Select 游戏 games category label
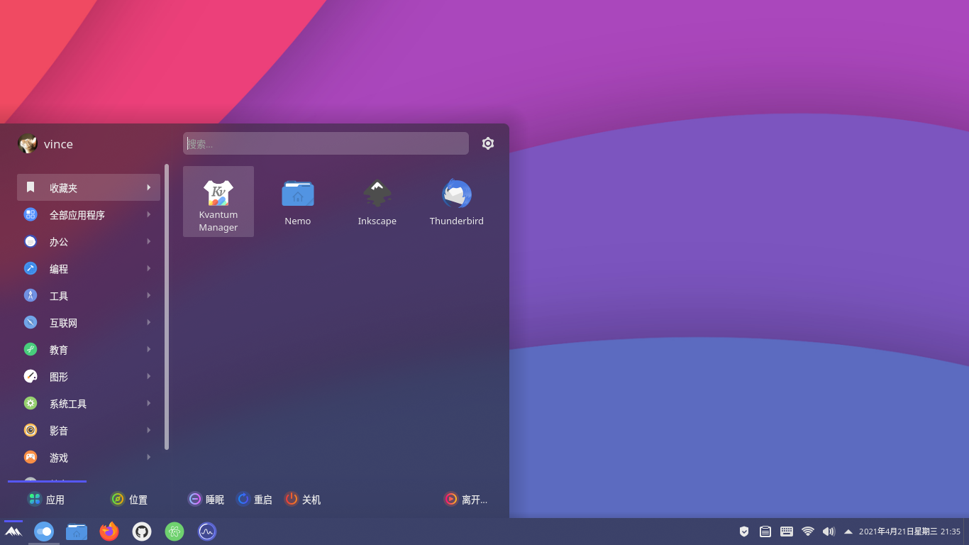 click(x=59, y=458)
